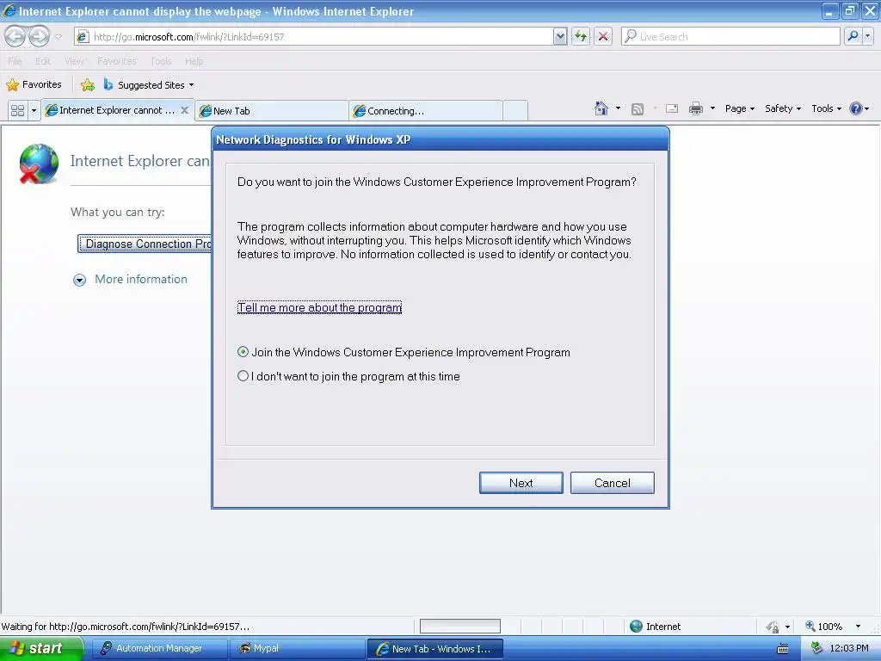Click the 100% zoom level button
Screen dimensions: 881x661
tap(823, 627)
